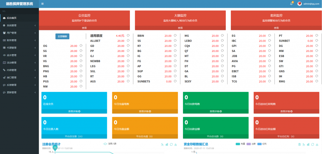Refresh the MG platform balance
Image resolution: width=322 pixels, height=154 pixels.
click(222, 36)
